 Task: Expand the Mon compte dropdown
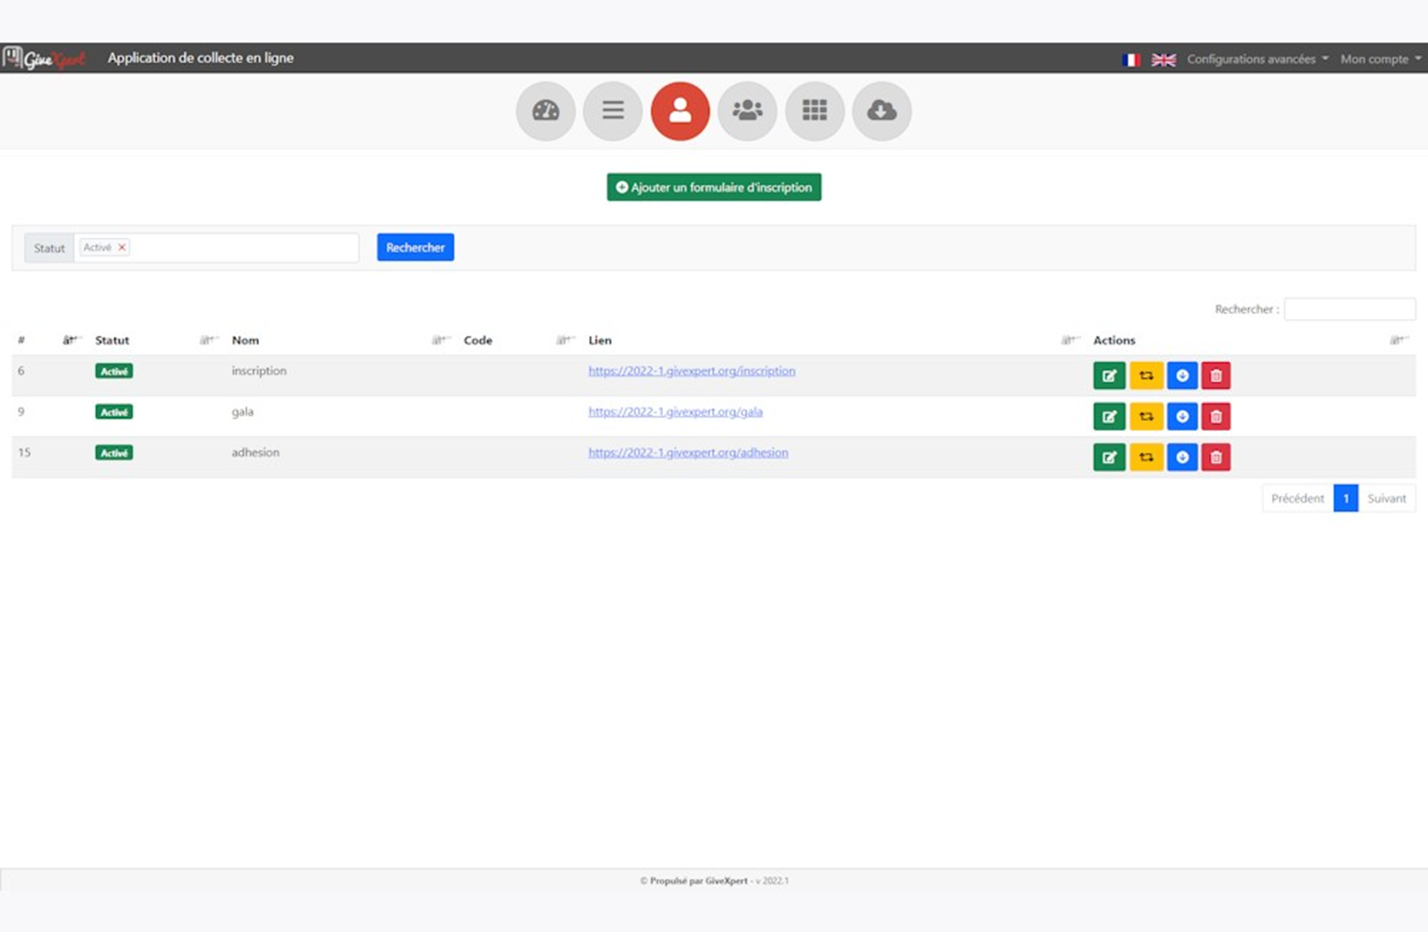coord(1380,59)
